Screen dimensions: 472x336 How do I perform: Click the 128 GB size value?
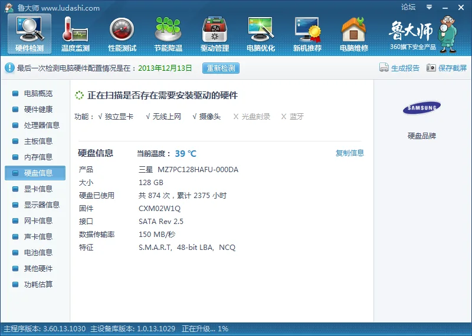coord(151,183)
